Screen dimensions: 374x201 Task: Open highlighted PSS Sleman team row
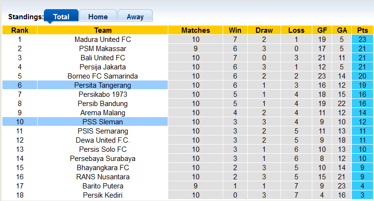(x=103, y=122)
